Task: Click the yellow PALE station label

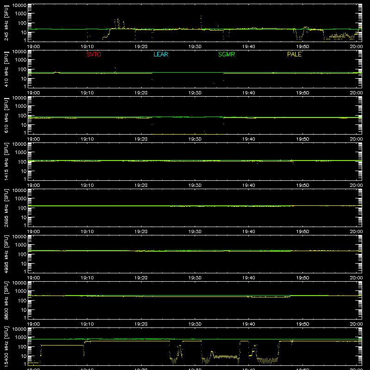Action: point(294,54)
